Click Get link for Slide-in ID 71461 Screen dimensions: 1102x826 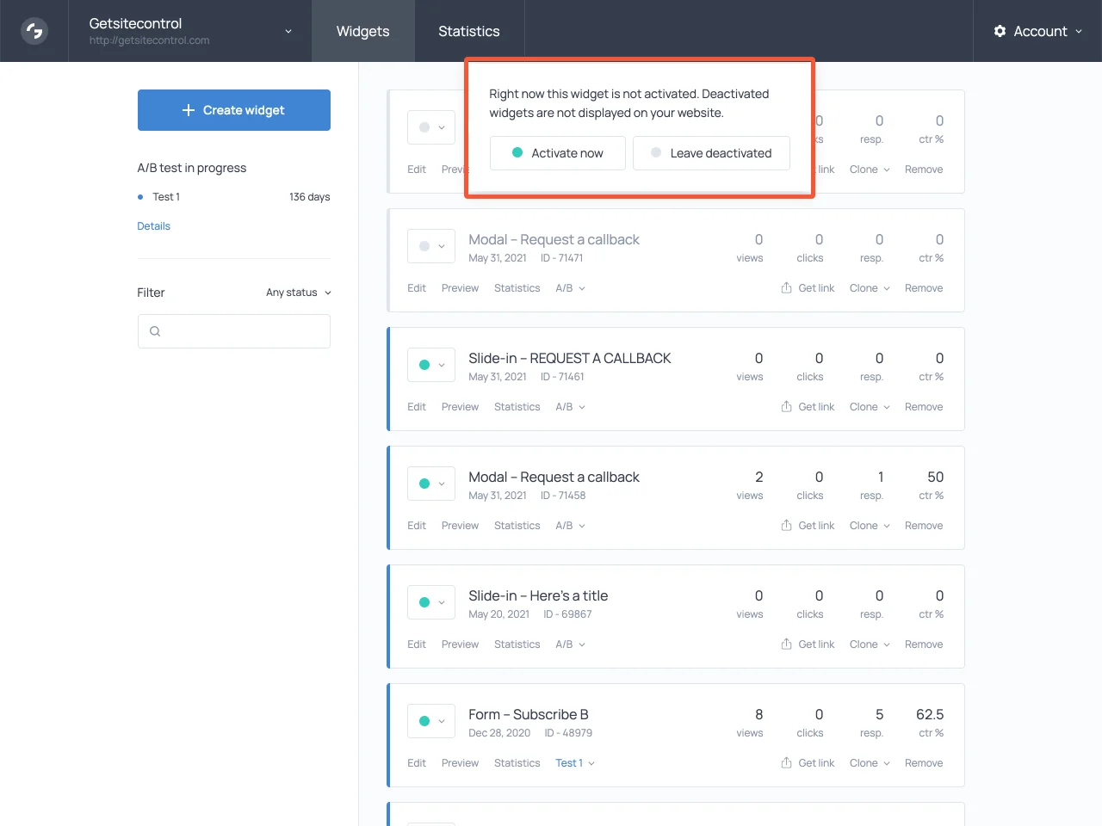808,407
